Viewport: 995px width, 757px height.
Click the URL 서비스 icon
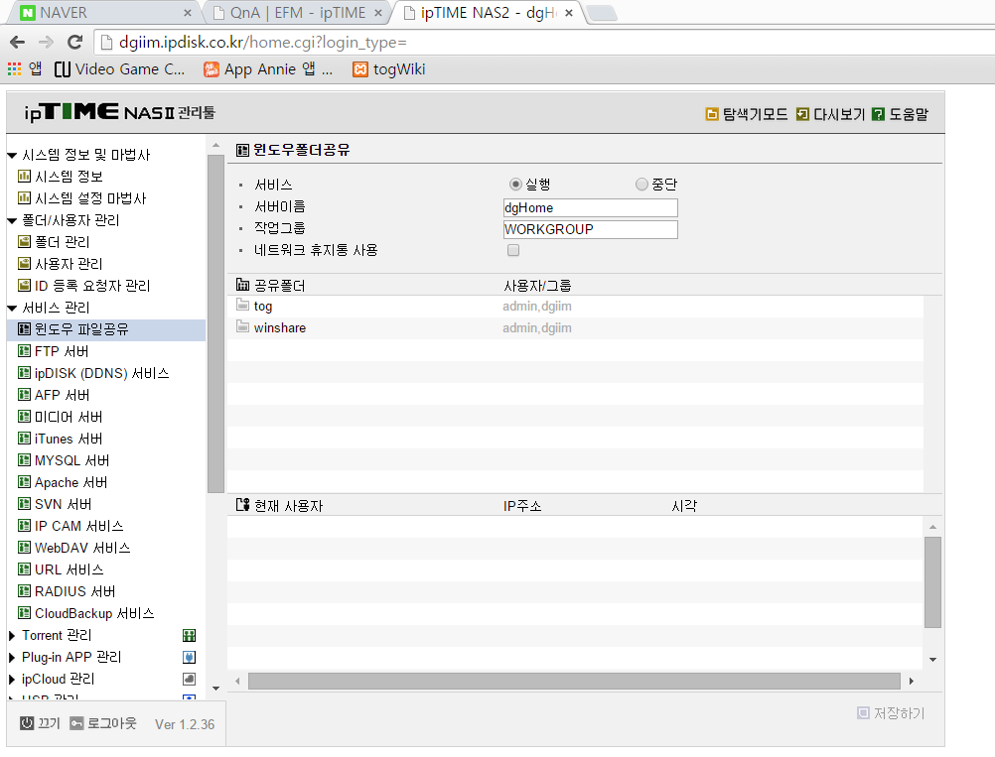(x=24, y=569)
